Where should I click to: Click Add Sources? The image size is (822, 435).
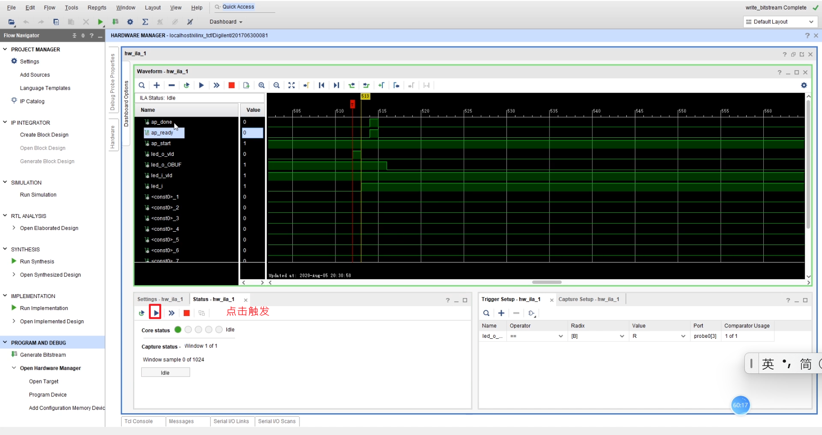point(35,75)
